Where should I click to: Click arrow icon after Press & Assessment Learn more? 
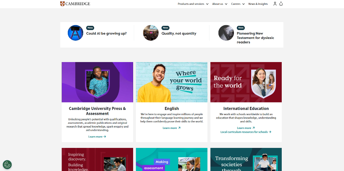[x=105, y=137]
